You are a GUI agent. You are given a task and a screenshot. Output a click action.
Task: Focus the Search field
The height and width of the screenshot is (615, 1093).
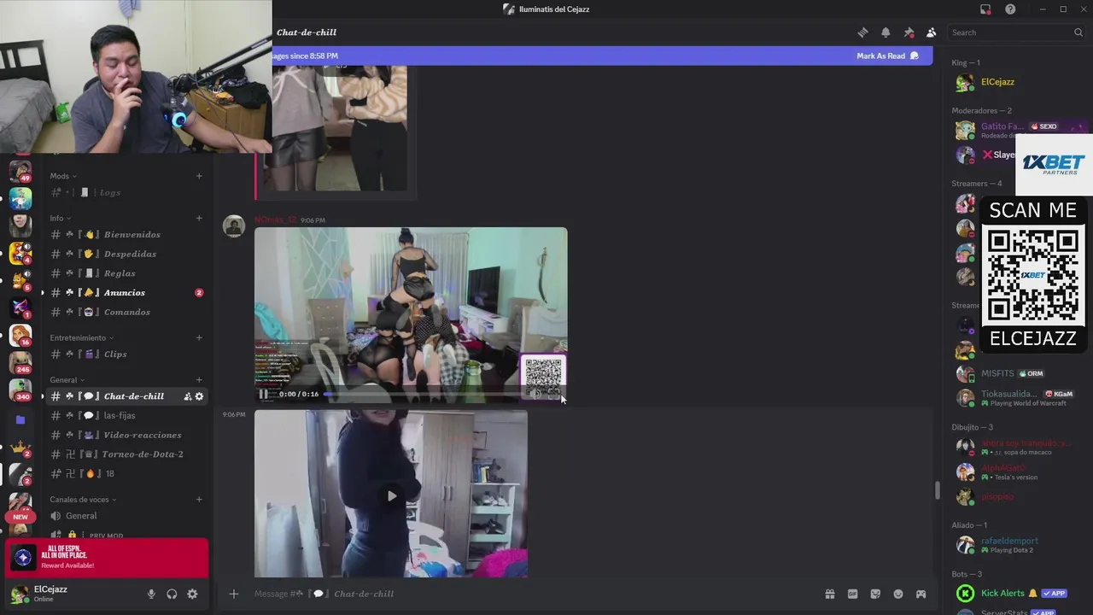(x=1017, y=32)
